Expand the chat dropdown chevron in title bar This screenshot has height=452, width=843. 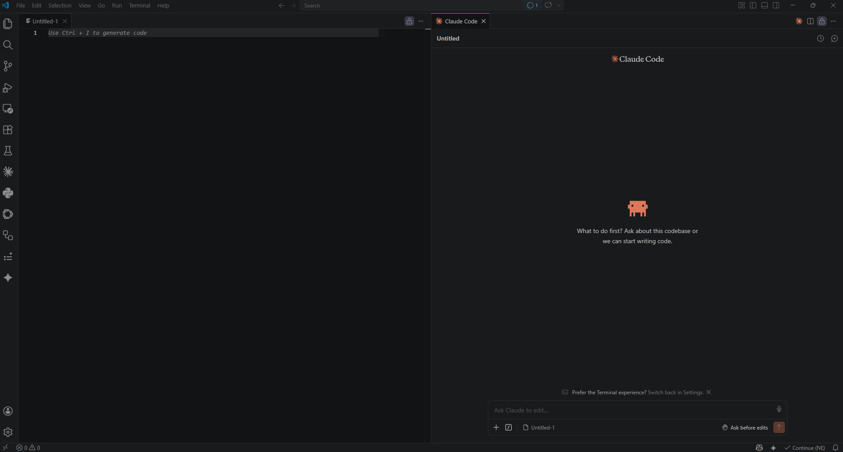[559, 5]
